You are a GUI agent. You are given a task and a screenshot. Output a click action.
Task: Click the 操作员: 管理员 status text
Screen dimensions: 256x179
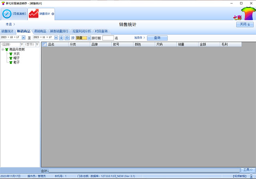click(x=36, y=176)
